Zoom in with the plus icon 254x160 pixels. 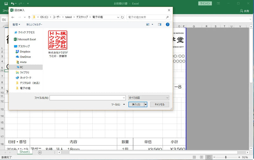click(x=239, y=157)
